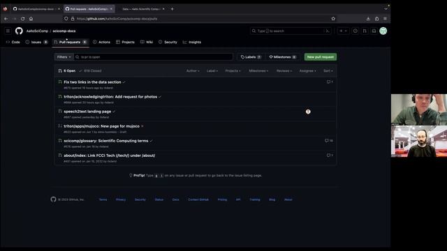Reload the page with the refresh icon
Viewport: 447px width, 251px height.
(22, 19)
